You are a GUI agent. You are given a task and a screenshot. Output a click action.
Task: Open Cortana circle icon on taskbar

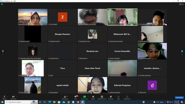click(40, 102)
